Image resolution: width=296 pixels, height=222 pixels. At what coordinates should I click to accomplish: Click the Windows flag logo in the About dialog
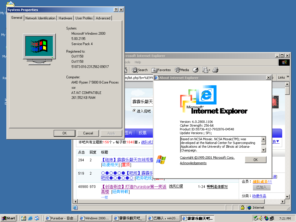pos(161,160)
